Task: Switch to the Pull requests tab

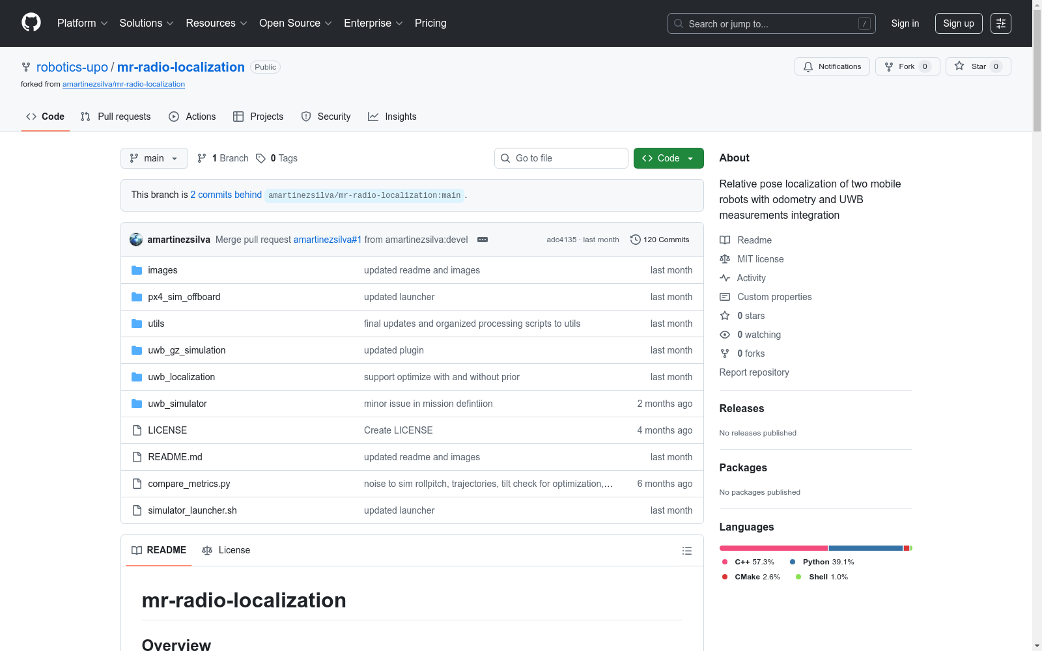Action: 115,117
